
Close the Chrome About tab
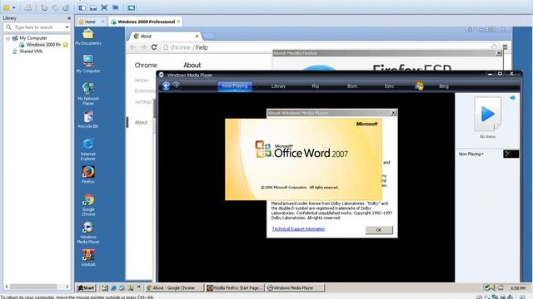coord(197,36)
